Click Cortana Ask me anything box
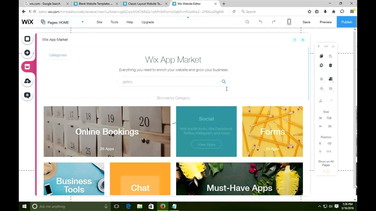 tap(70, 206)
